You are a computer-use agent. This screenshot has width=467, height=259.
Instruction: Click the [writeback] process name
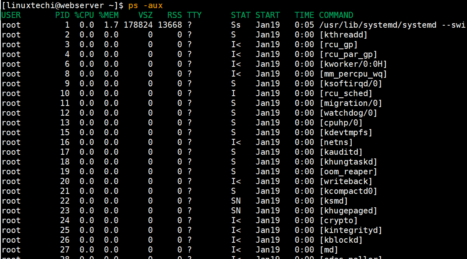pyautogui.click(x=346, y=181)
